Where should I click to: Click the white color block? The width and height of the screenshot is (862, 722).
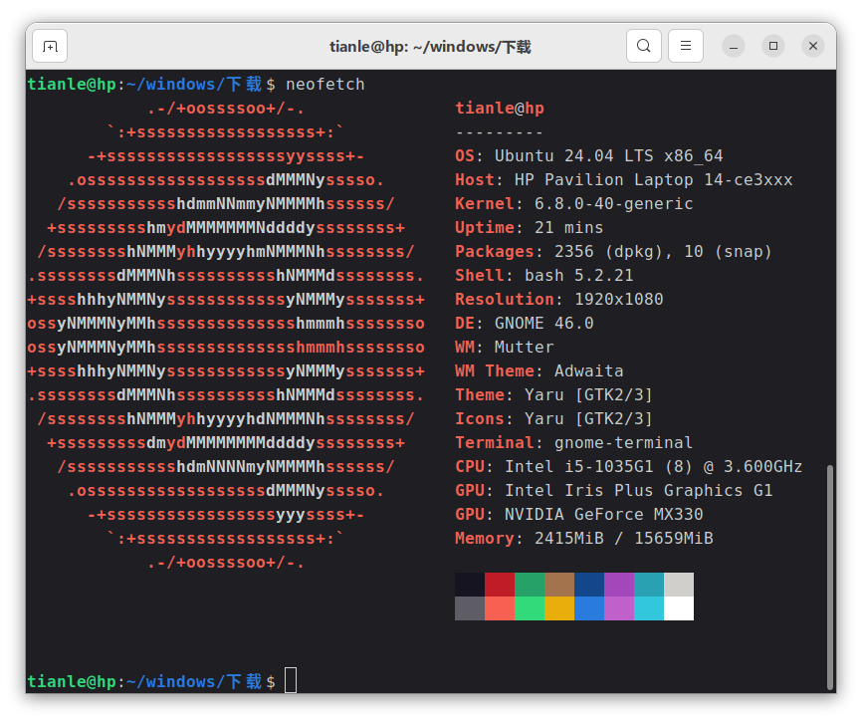pyautogui.click(x=679, y=608)
